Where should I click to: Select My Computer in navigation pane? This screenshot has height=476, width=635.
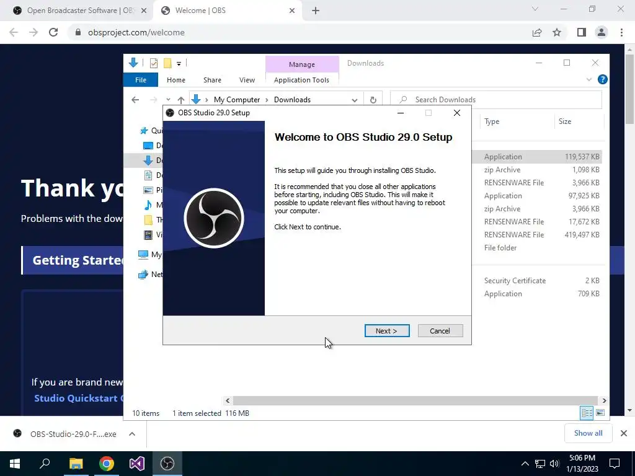[x=149, y=255]
